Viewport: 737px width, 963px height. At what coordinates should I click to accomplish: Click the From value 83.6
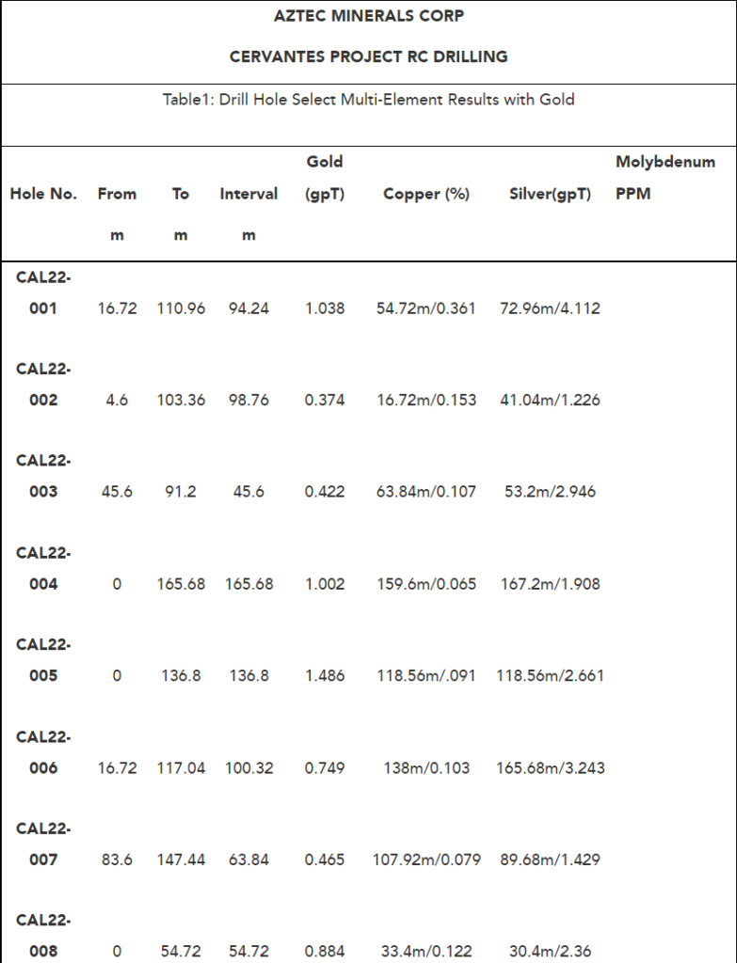tap(117, 860)
